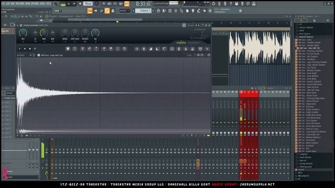The width and height of the screenshot is (335, 188).
Task: Open the Playlist view icon
Action: point(158,10)
